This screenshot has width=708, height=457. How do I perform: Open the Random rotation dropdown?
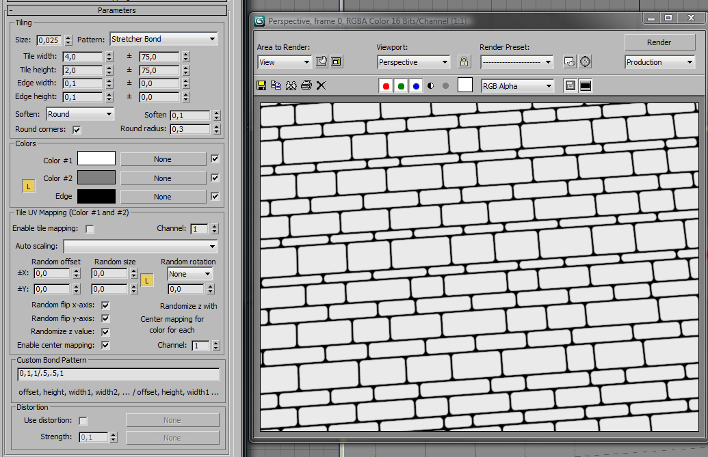click(x=190, y=273)
